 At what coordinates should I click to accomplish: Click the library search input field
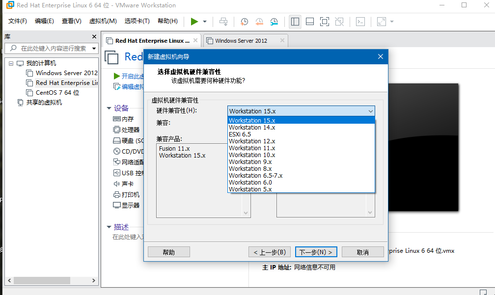click(x=51, y=48)
